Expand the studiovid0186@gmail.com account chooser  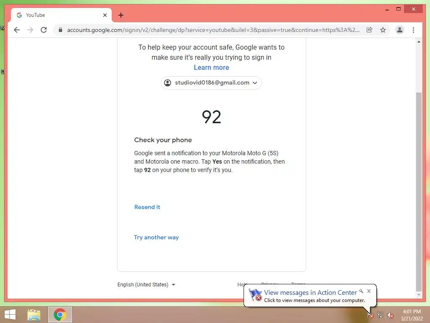[x=211, y=83]
